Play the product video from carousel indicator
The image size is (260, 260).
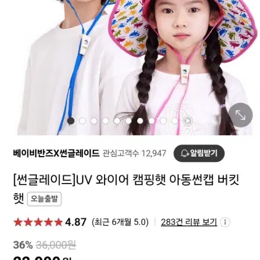[187, 121]
